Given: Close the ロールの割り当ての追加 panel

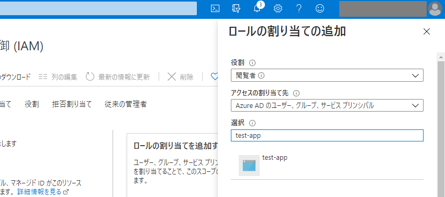Looking at the screenshot, I should (x=427, y=32).
